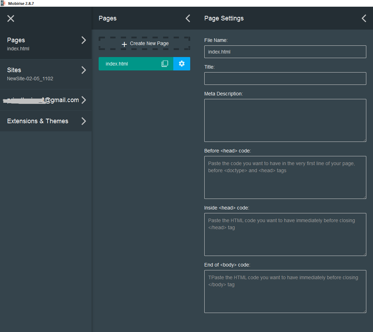Click the End of <body> code area

pos(285,292)
